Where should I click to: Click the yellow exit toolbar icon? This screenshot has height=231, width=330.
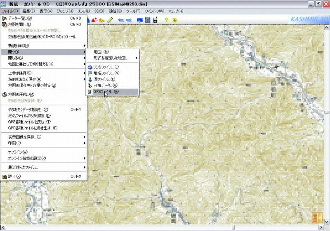(174, 20)
